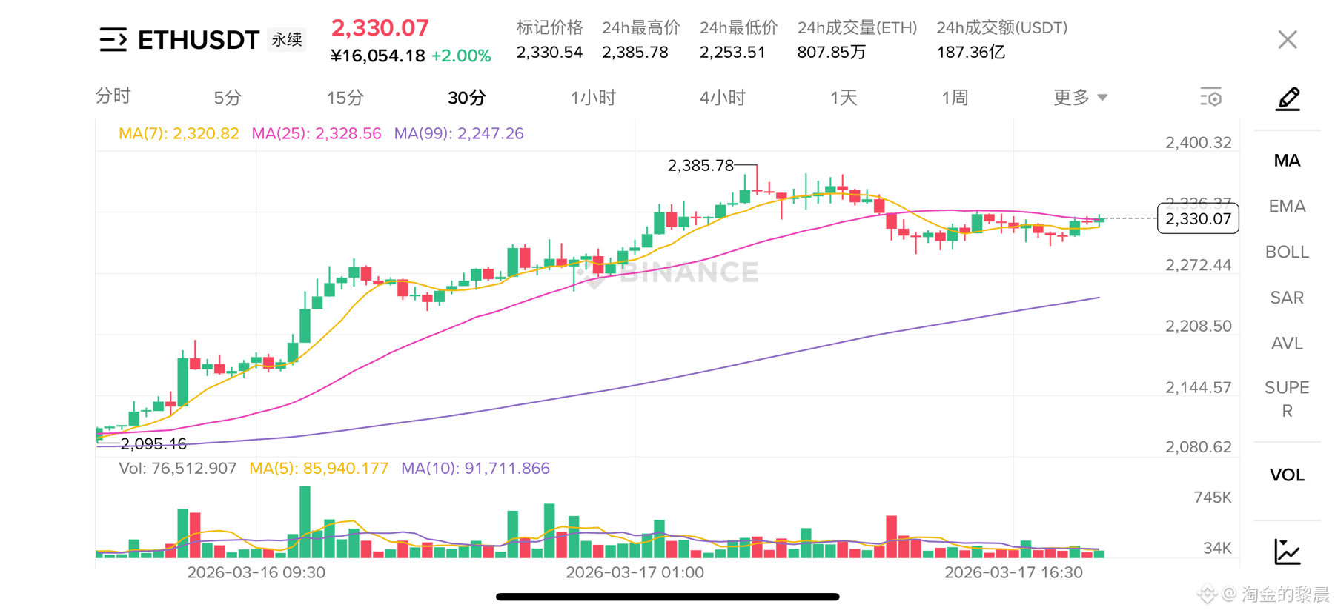Enable the SAR indicator
1335x613 pixels.
click(x=1287, y=298)
